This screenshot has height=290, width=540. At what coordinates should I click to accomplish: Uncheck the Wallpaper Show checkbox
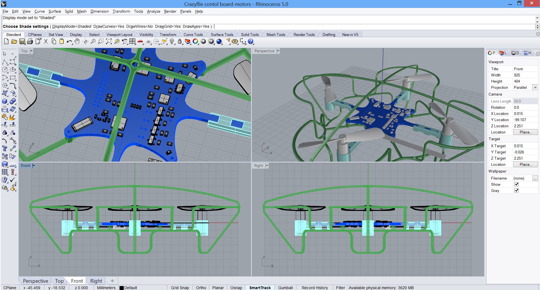[x=516, y=184]
